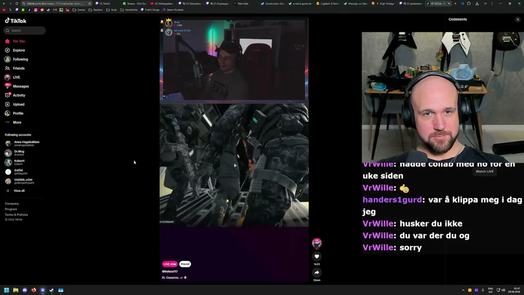The height and width of the screenshot is (295, 524).
Task: Open the Games bookmarks folder
Action: pyautogui.click(x=79, y=10)
